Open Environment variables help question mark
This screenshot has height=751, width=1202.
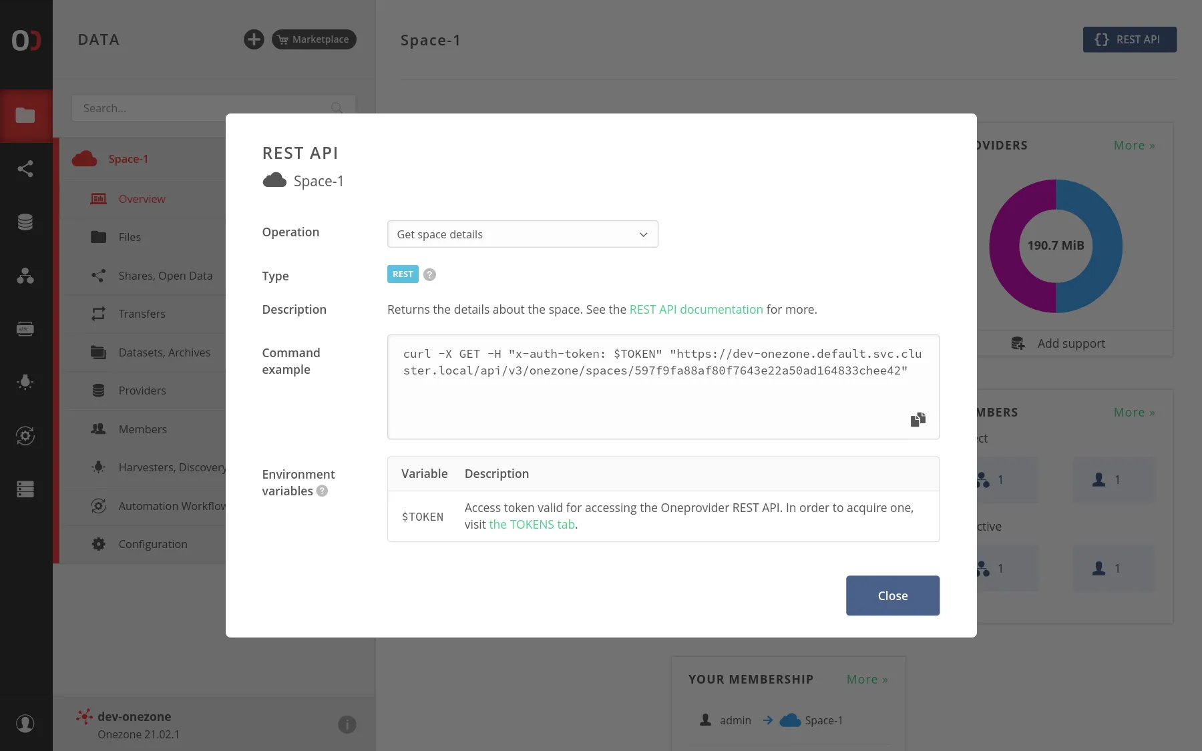coord(323,491)
